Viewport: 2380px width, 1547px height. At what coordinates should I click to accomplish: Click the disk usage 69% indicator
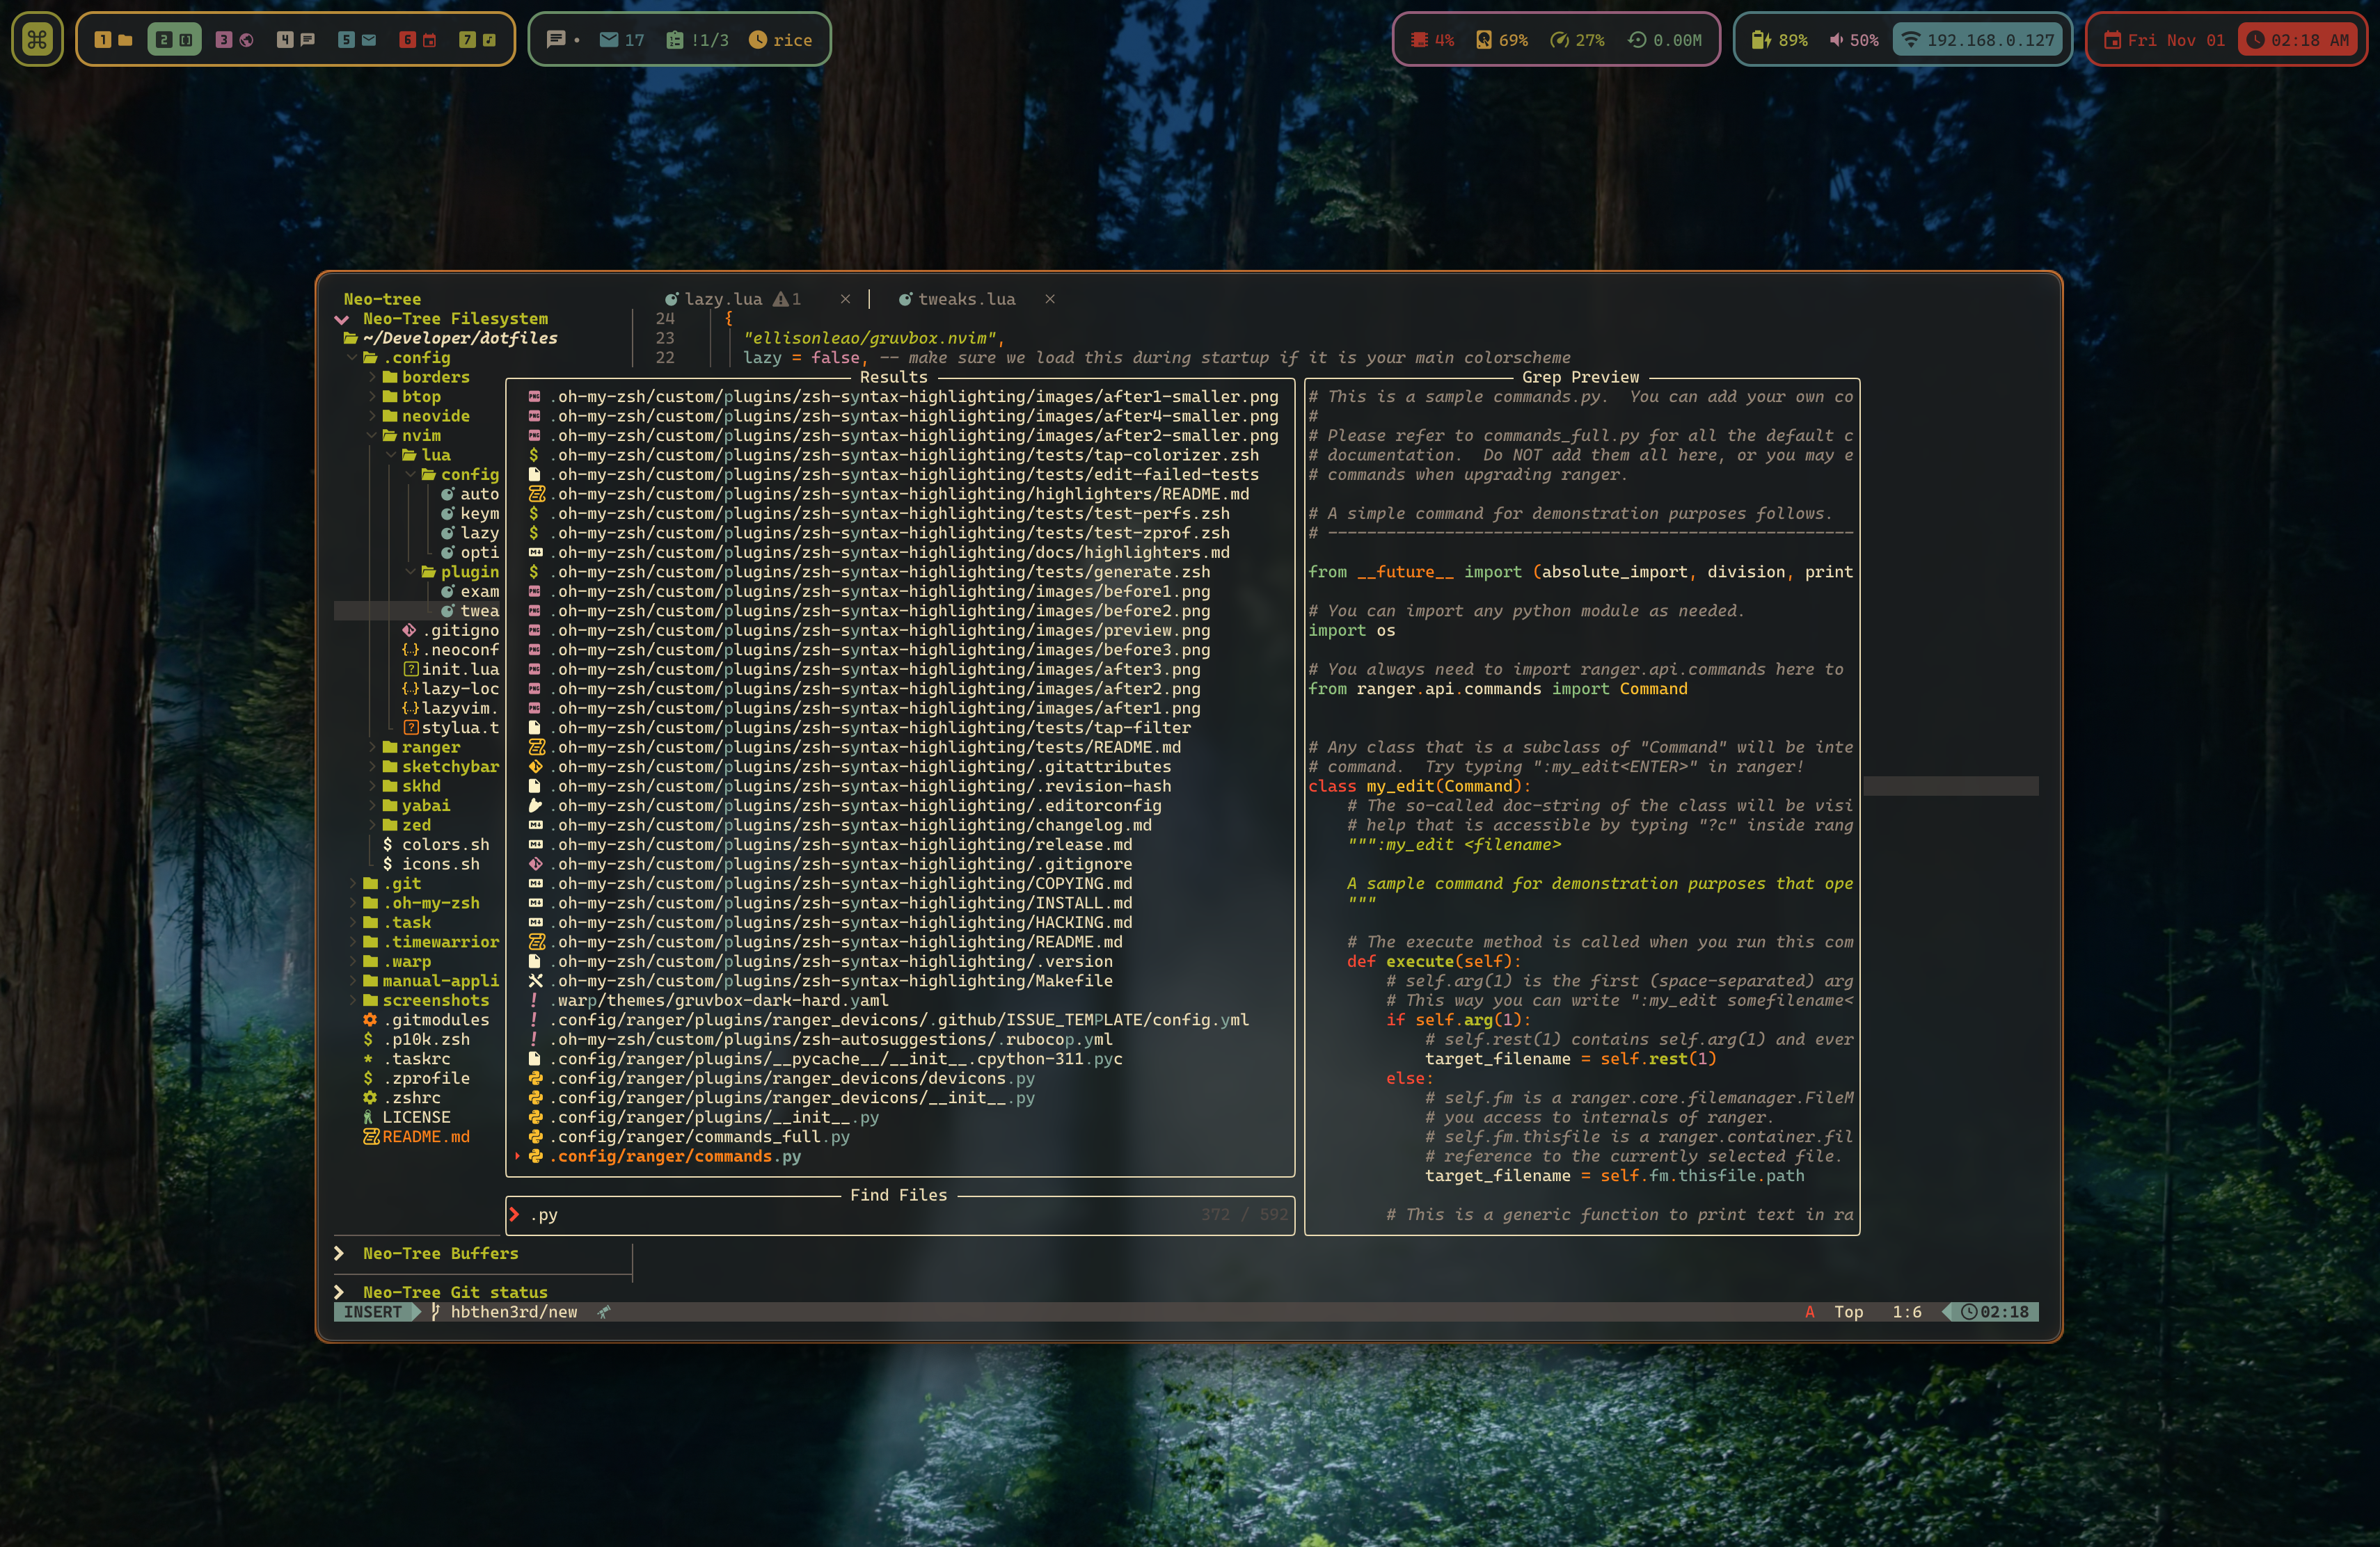tap(1502, 40)
